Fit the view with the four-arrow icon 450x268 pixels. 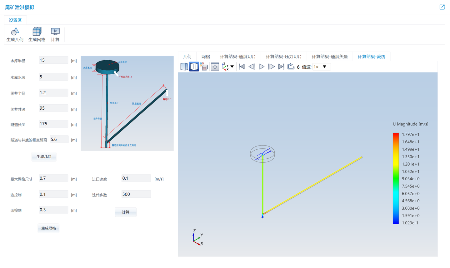click(x=215, y=67)
